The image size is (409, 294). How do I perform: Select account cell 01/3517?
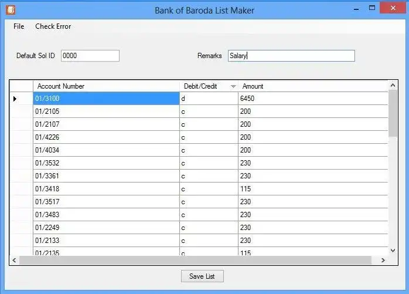pos(107,202)
